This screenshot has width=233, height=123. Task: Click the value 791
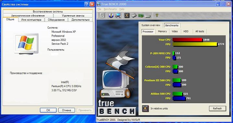click(x=188, y=98)
